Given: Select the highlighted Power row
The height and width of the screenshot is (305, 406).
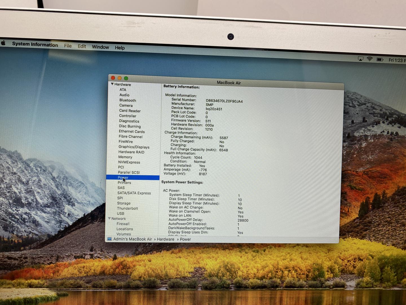Looking at the screenshot, I should (133, 177).
